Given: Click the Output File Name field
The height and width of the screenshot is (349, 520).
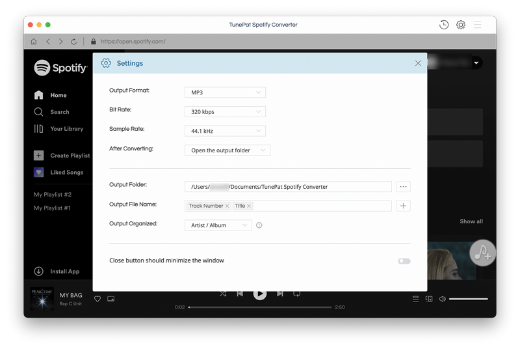Looking at the screenshot, I should coord(288,206).
